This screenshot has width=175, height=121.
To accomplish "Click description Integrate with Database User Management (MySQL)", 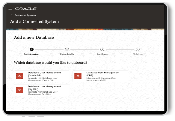I will tap(43, 93).
